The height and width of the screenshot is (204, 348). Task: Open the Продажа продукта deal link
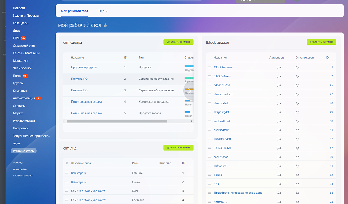(84, 67)
